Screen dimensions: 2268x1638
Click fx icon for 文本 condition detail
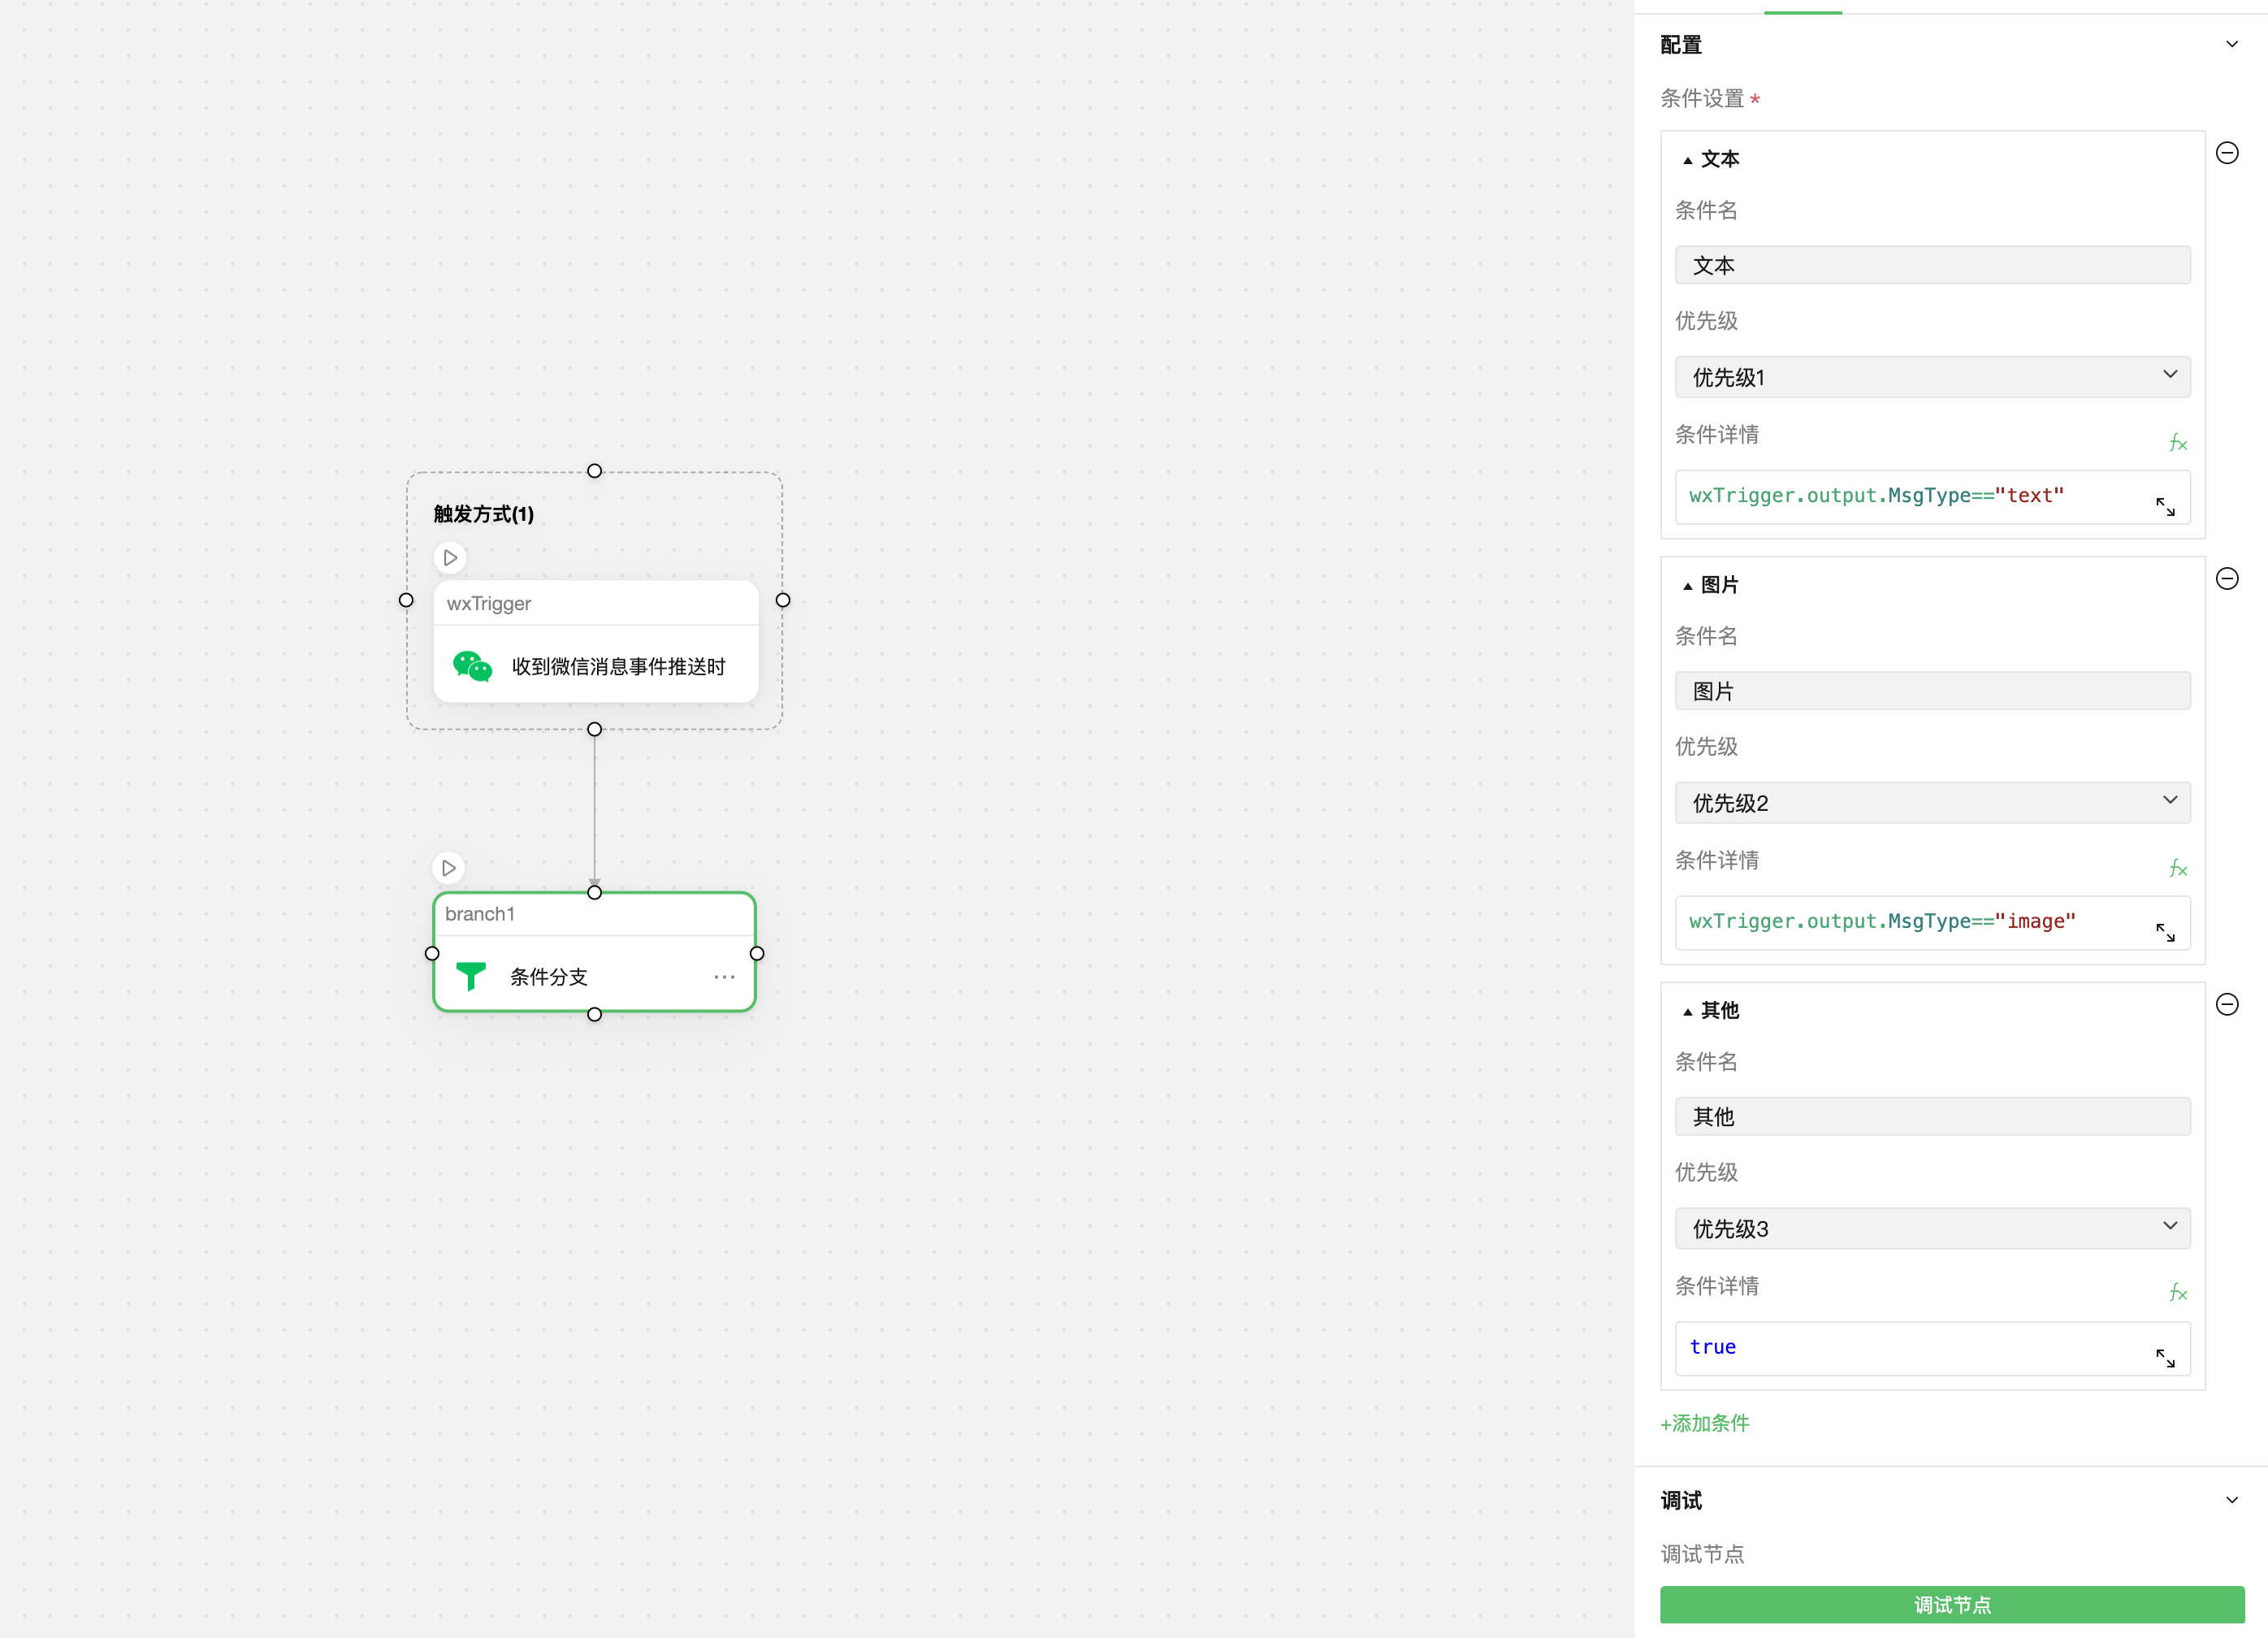(x=2178, y=442)
